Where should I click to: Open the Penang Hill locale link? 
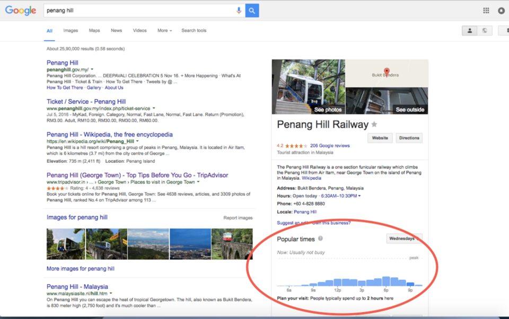(x=305, y=212)
